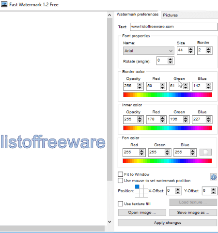This screenshot has height=233, width=218.
Task: Decrease Rotate angle with down arrow
Action: [170, 62]
